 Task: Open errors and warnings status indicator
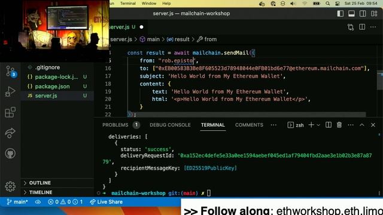coord(65,202)
